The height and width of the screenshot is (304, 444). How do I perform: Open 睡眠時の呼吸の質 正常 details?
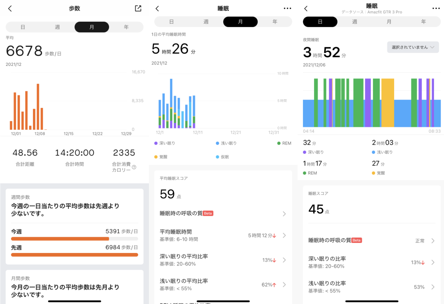(372, 241)
